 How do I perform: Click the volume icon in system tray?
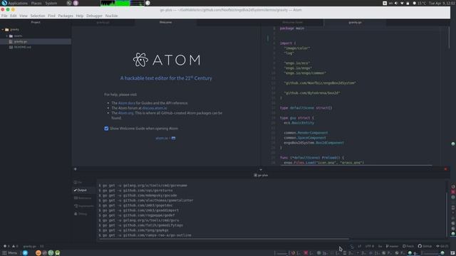(396, 3)
